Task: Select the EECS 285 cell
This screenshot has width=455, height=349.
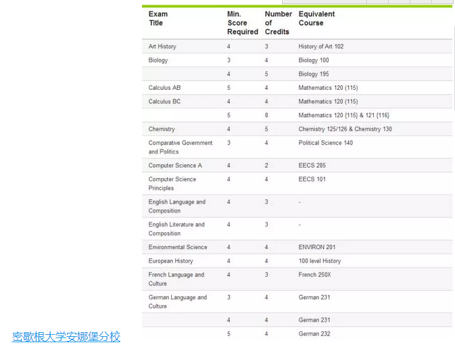Action: (312, 166)
